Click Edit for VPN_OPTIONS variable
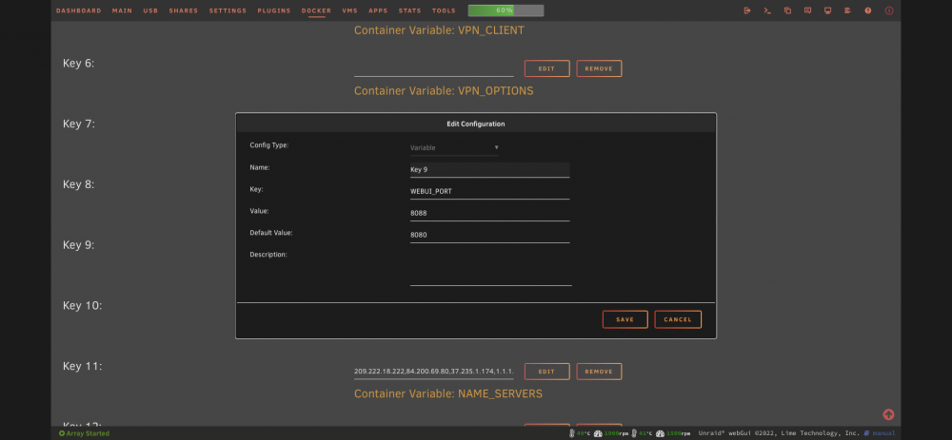 pyautogui.click(x=547, y=68)
